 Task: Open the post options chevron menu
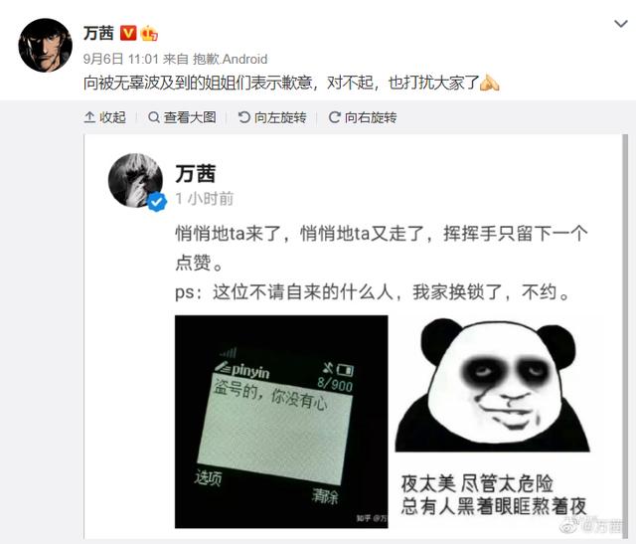click(620, 24)
